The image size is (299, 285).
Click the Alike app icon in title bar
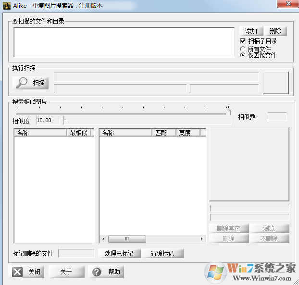coord(6,6)
